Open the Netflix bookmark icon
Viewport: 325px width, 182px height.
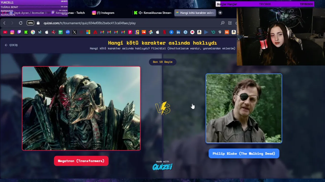tap(165, 32)
